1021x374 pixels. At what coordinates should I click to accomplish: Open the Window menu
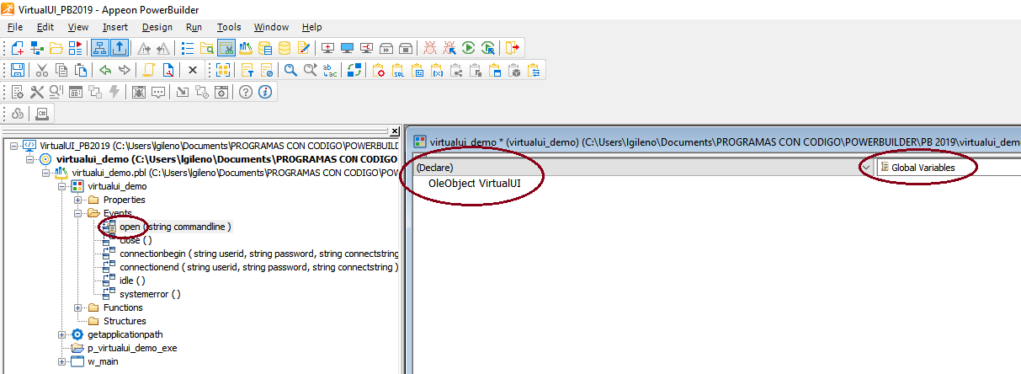(271, 27)
